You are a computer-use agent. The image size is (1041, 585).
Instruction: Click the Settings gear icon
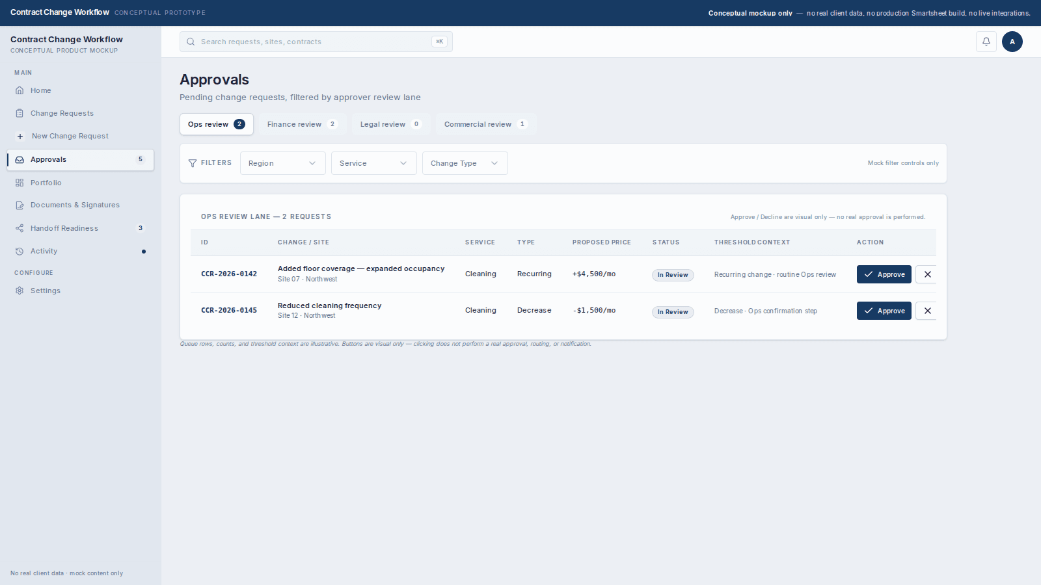tap(20, 291)
